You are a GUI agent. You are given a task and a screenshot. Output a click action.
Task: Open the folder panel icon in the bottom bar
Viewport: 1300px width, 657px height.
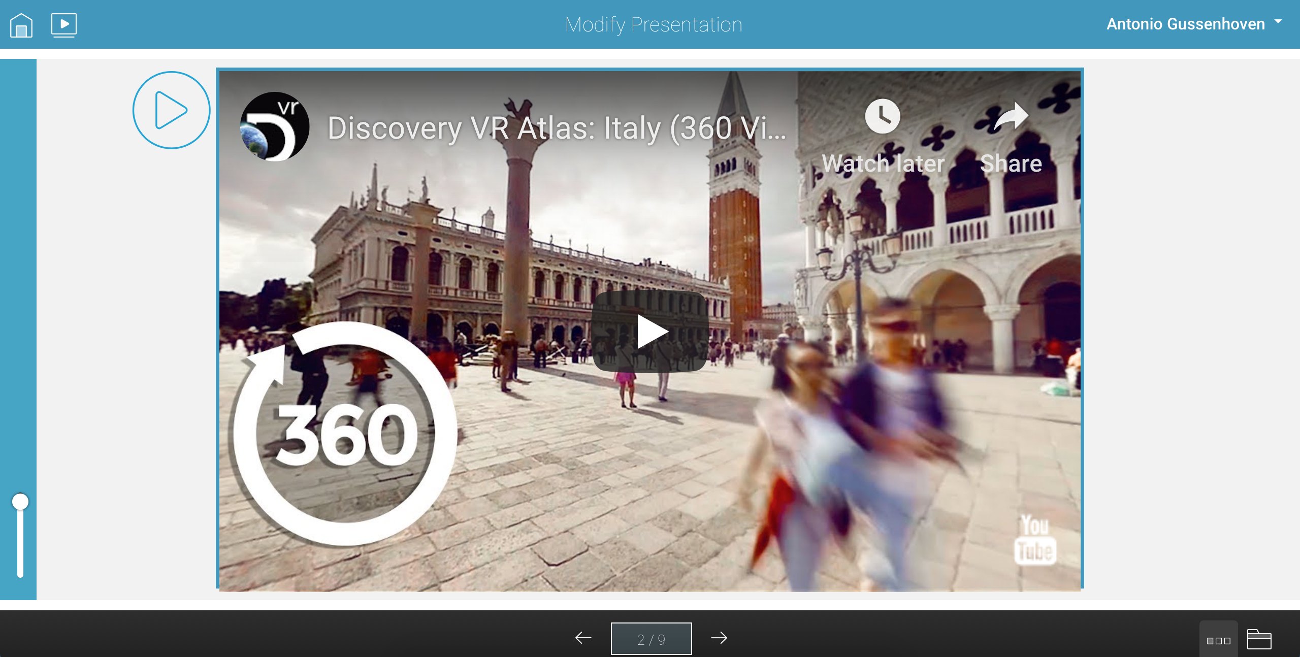coord(1259,640)
